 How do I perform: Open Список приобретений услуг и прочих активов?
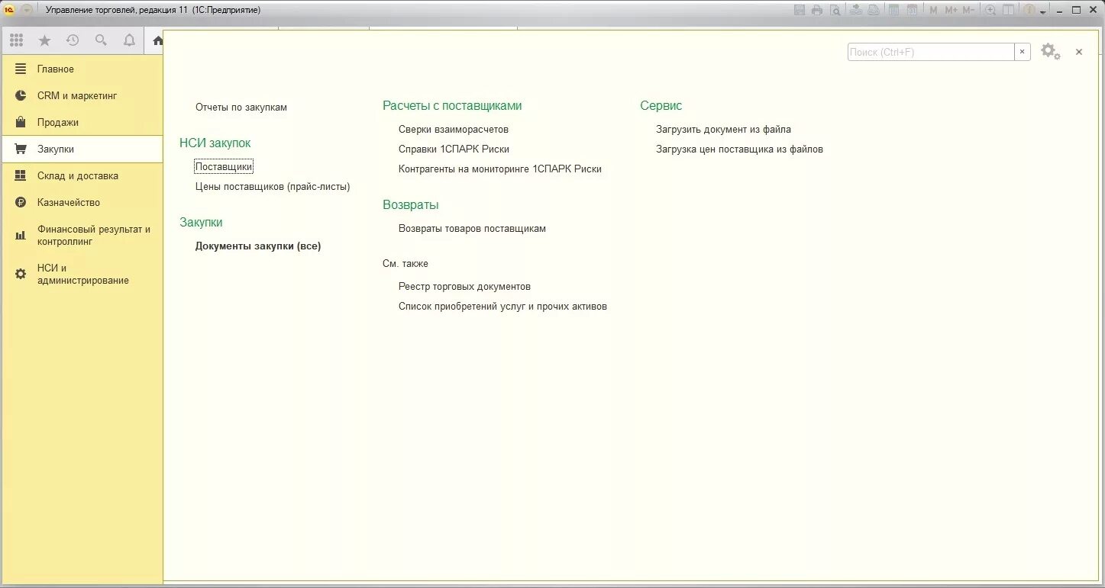point(502,307)
